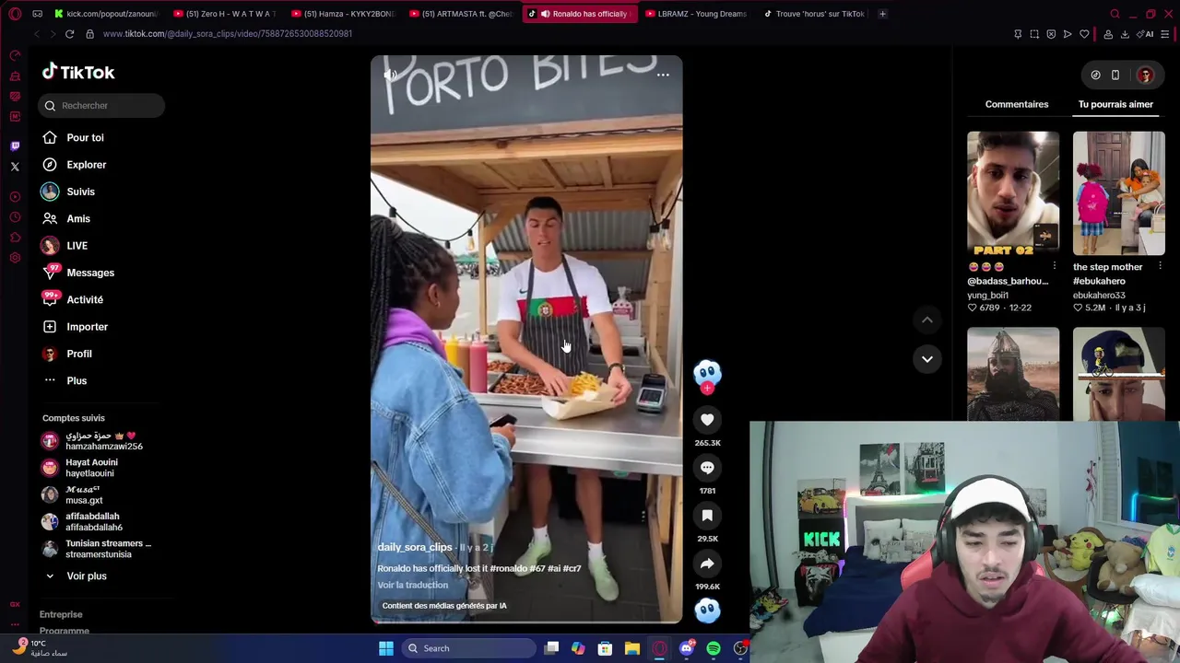Open daily_sora_clips creator profile
The height and width of the screenshot is (663, 1180).
pyautogui.click(x=415, y=548)
